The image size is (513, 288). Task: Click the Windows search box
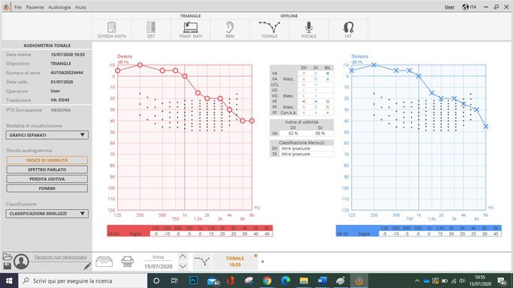click(83, 280)
